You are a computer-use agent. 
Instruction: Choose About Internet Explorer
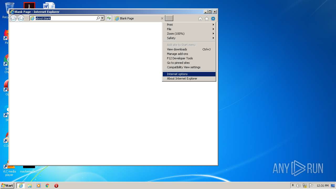189,78
